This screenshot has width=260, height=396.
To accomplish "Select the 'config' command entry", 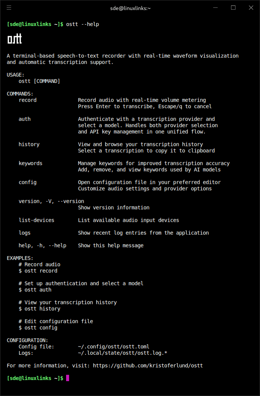I will click(x=27, y=182).
